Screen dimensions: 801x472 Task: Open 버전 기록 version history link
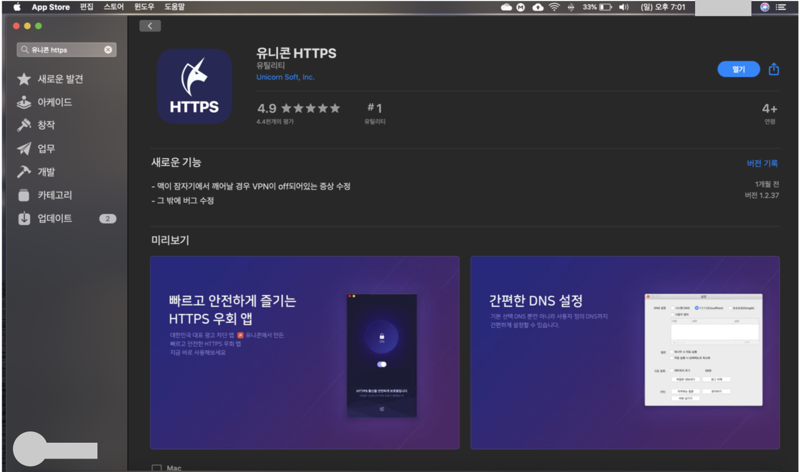pyautogui.click(x=762, y=163)
